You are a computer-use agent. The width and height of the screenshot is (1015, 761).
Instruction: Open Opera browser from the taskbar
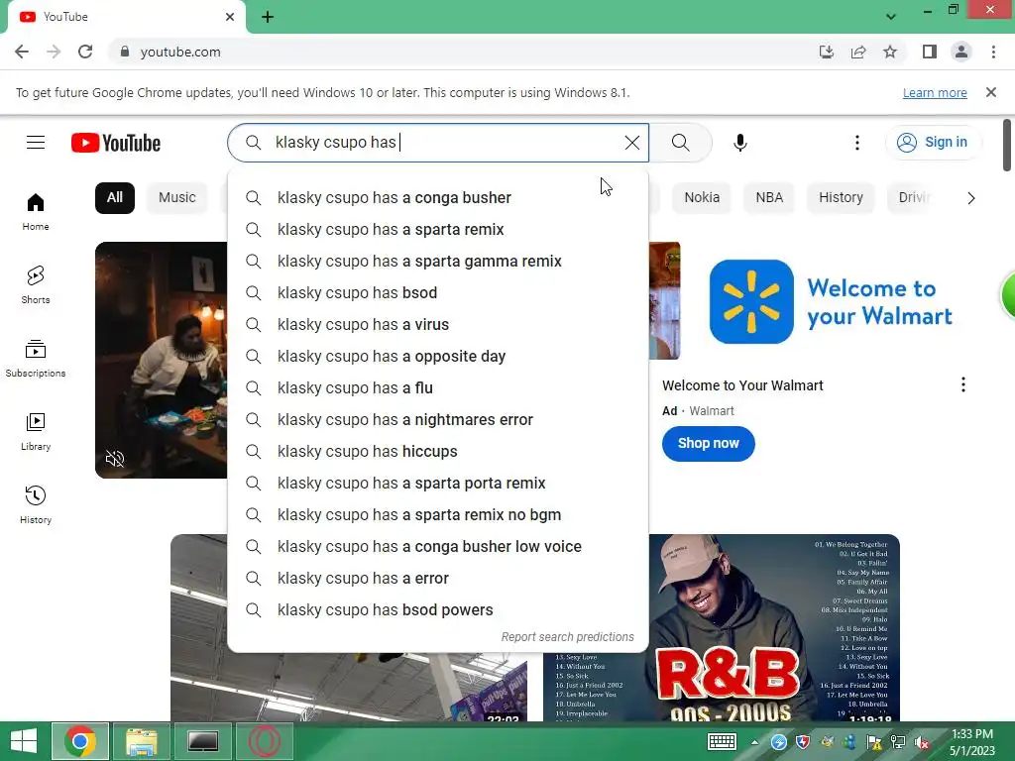tap(264, 741)
